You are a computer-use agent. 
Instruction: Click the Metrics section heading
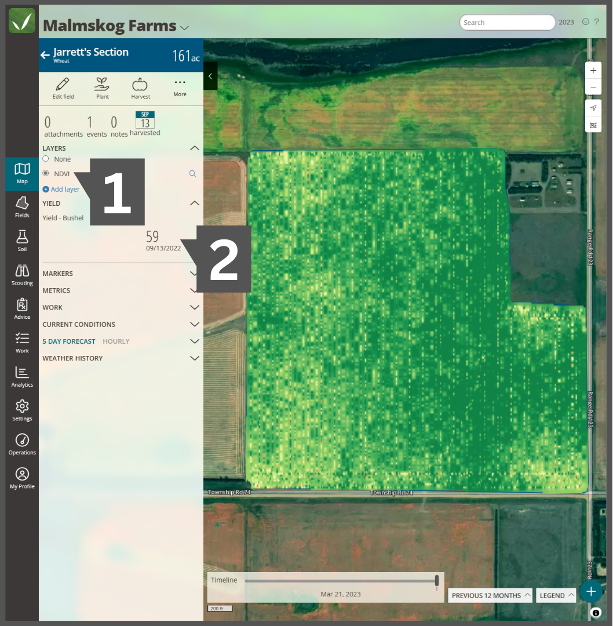[56, 290]
